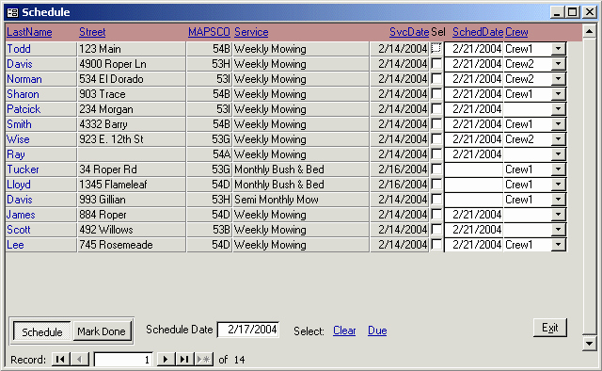Viewport: 602px width, 371px height.
Task: Expand the Crew dropdown for Ray
Action: point(558,154)
